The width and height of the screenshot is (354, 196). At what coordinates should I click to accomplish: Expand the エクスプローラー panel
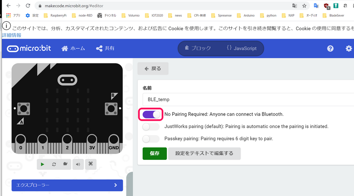point(67,185)
